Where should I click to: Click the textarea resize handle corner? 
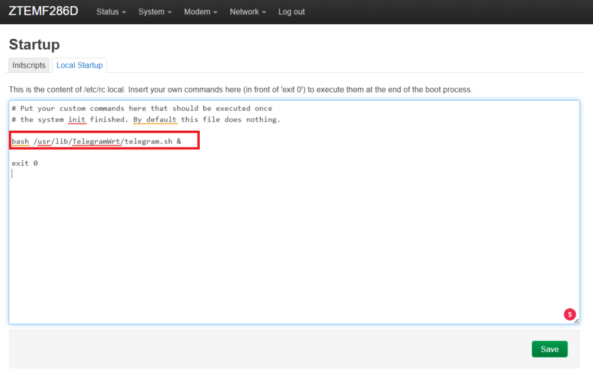tap(576, 321)
